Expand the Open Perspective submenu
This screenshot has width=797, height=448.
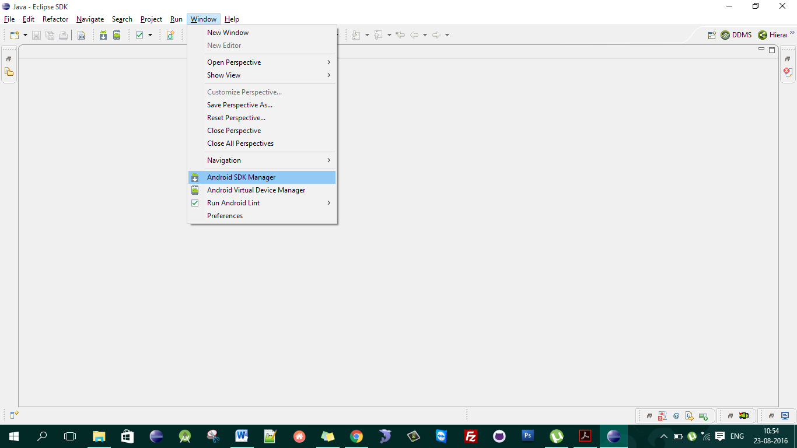[262, 62]
